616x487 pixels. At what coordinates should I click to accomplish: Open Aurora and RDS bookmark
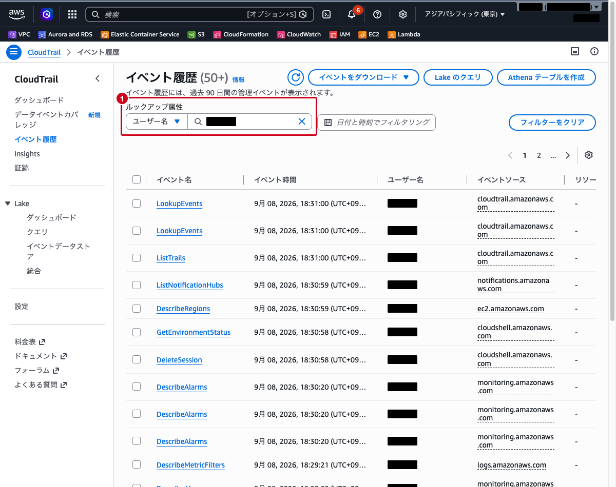[65, 34]
